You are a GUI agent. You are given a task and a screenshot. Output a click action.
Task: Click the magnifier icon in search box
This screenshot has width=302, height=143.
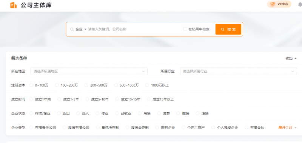coord(72,29)
